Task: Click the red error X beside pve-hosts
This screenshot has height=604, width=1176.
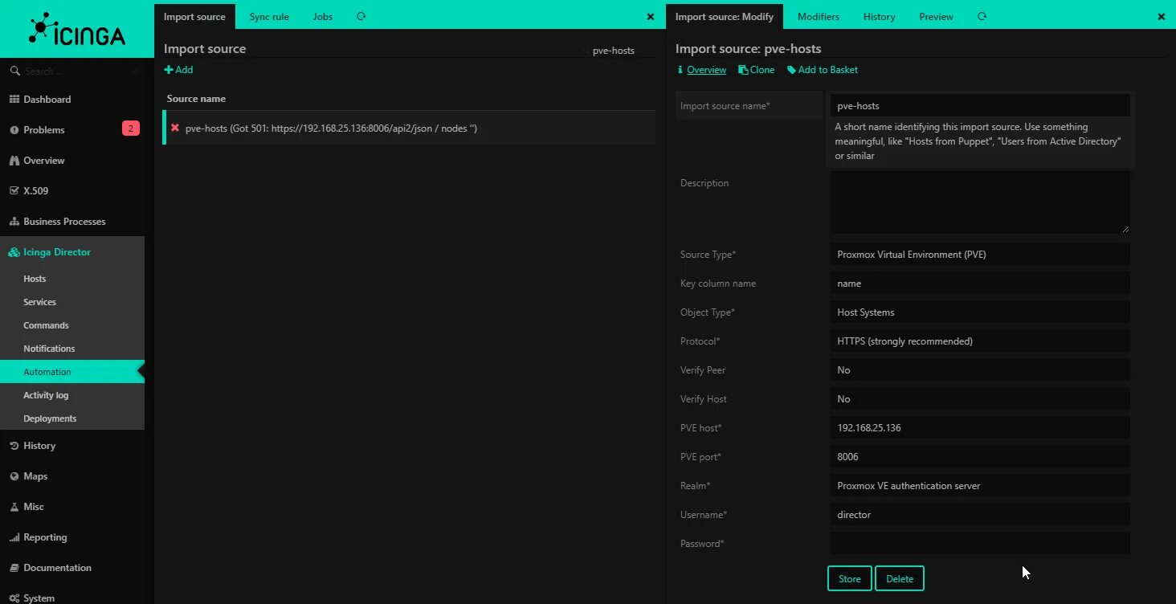Action: tap(175, 128)
